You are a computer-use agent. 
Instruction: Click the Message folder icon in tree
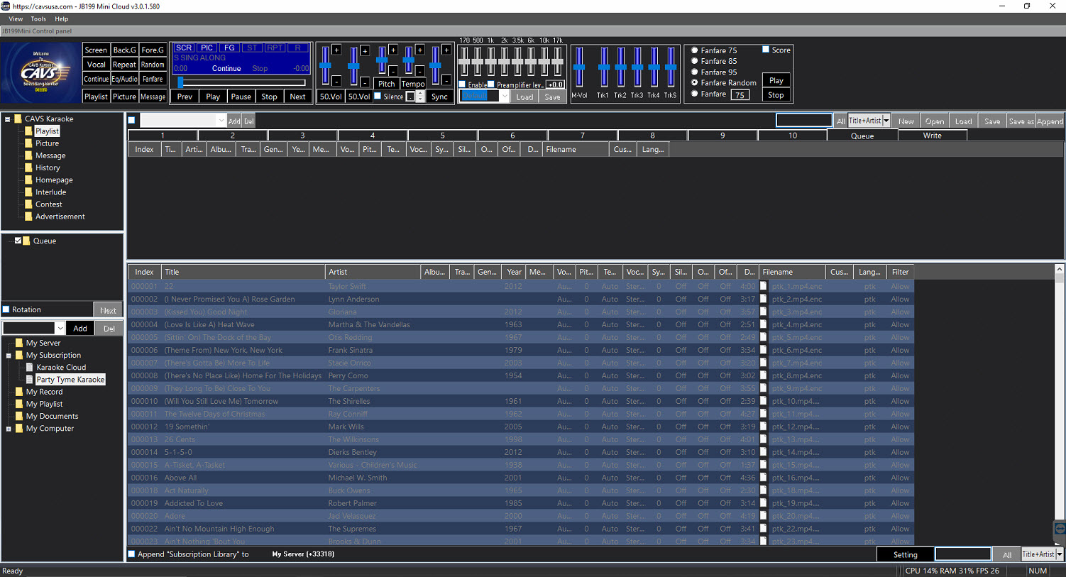(28, 155)
